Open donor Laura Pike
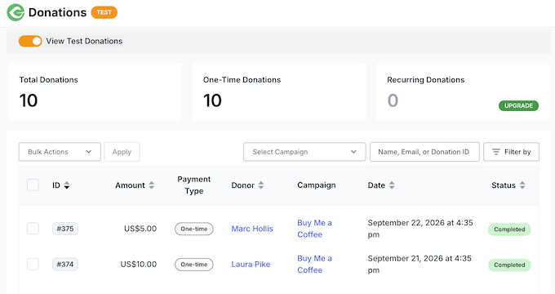 pos(251,265)
